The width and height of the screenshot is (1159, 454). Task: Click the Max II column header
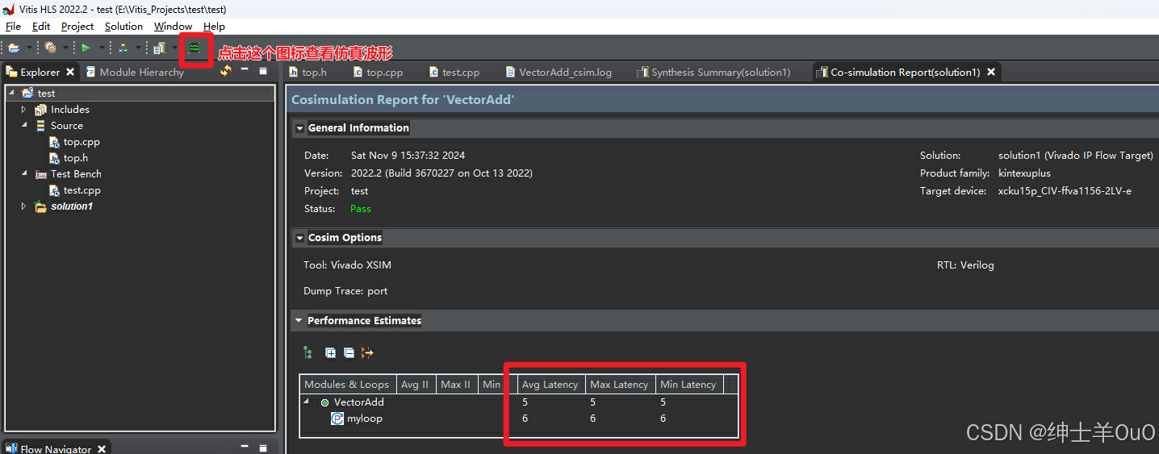pos(456,384)
